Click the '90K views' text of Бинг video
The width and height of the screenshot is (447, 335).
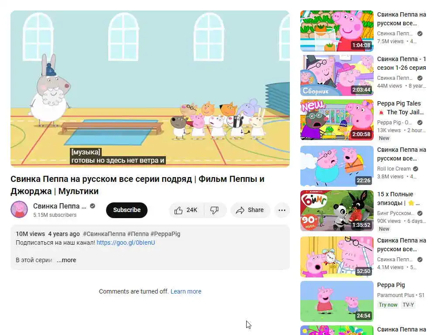(x=389, y=221)
